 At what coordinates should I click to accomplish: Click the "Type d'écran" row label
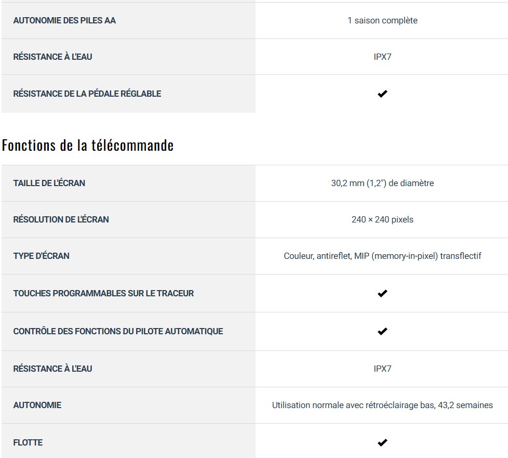(x=42, y=256)
